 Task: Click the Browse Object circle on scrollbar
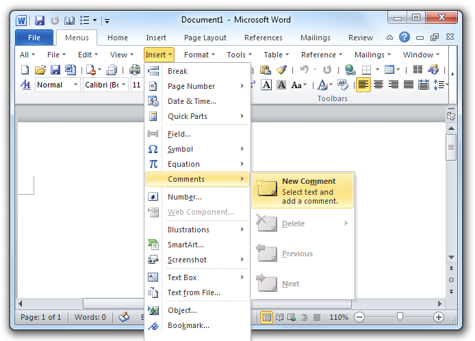[x=451, y=280]
